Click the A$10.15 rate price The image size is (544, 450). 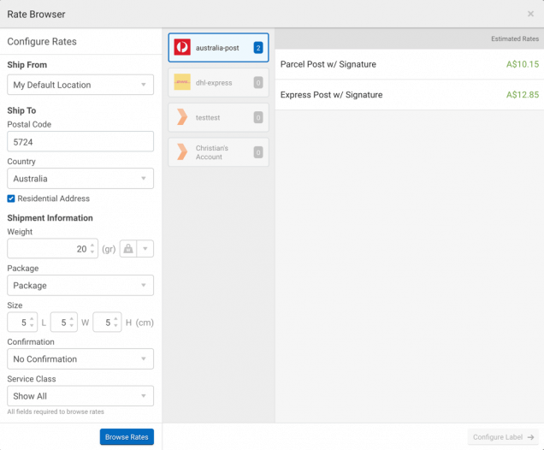point(523,64)
